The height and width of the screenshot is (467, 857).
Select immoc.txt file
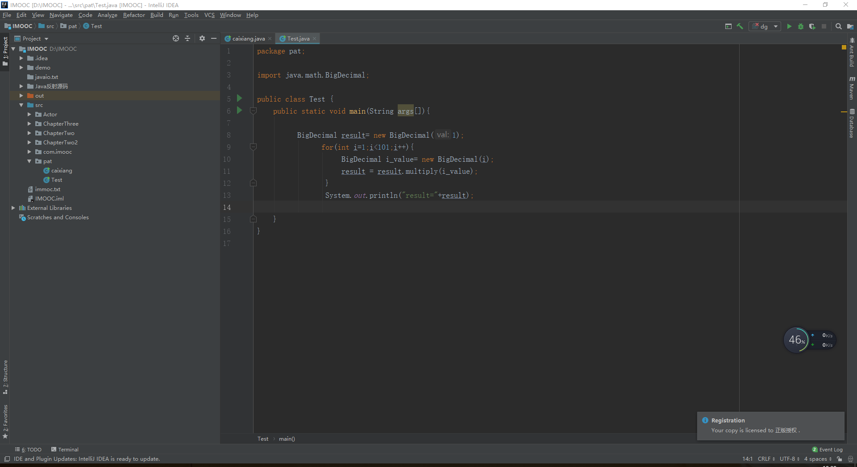point(44,189)
